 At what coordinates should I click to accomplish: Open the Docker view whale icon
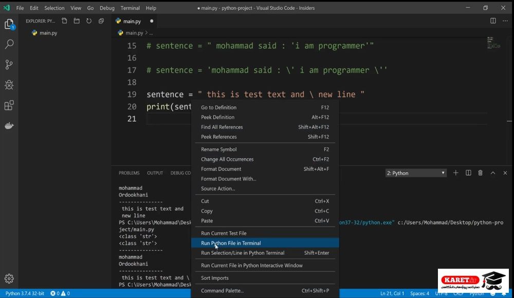tap(9, 125)
